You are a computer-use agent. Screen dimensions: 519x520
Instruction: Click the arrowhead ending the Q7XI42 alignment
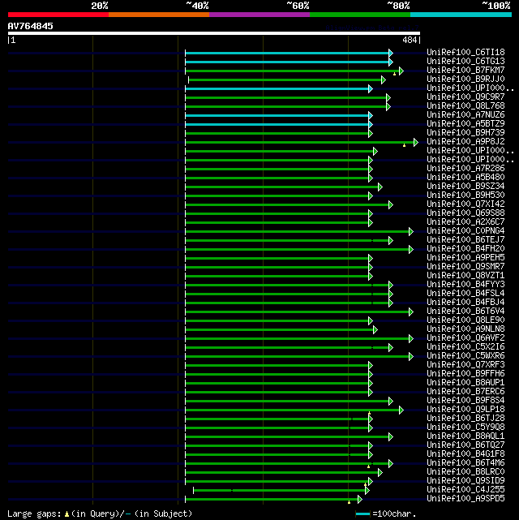pos(391,205)
